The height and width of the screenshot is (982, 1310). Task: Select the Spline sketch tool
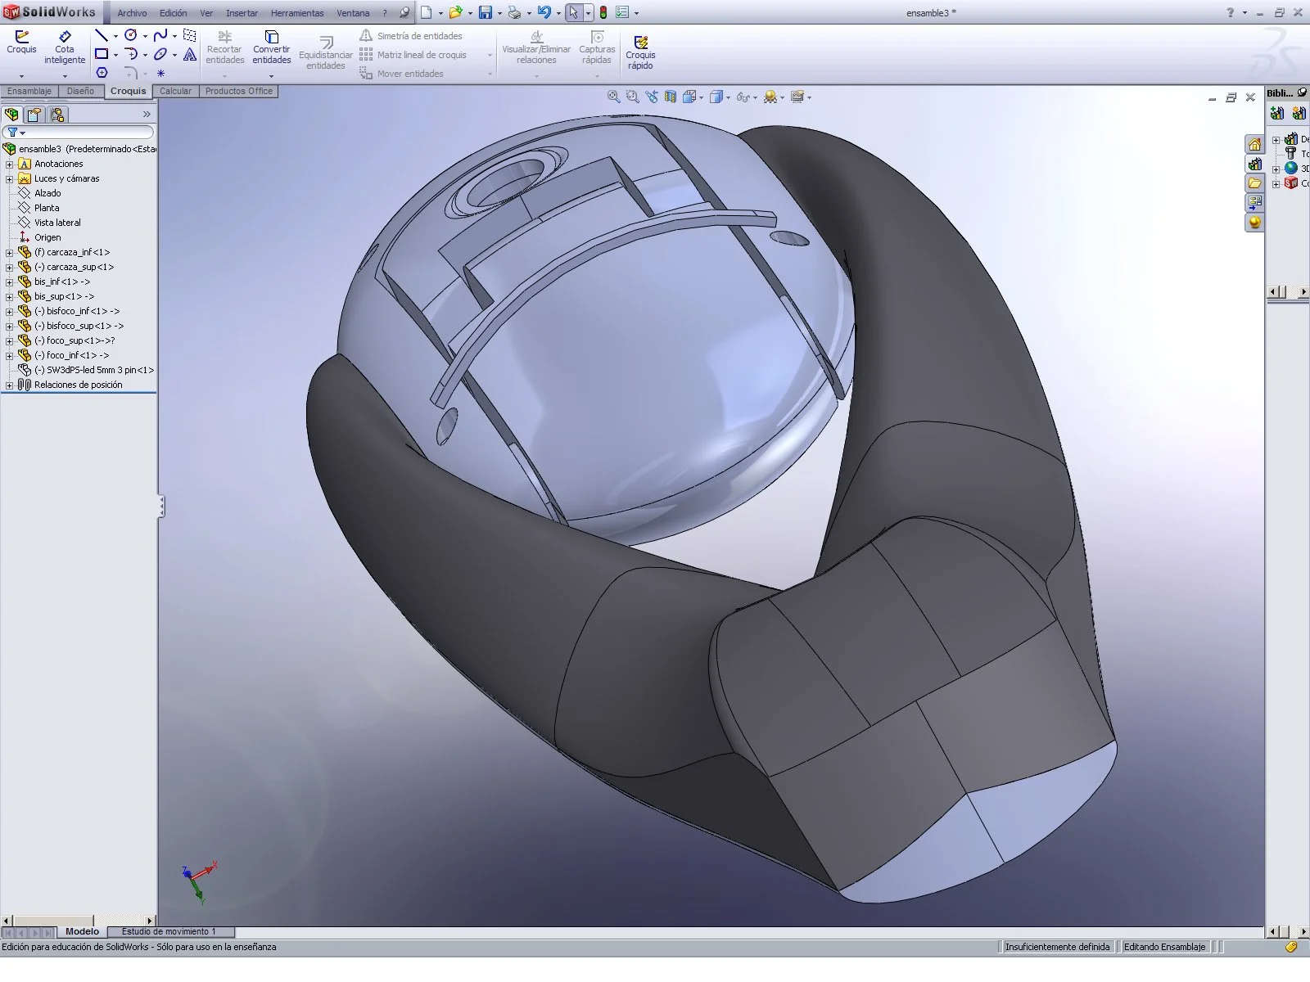[x=160, y=35]
